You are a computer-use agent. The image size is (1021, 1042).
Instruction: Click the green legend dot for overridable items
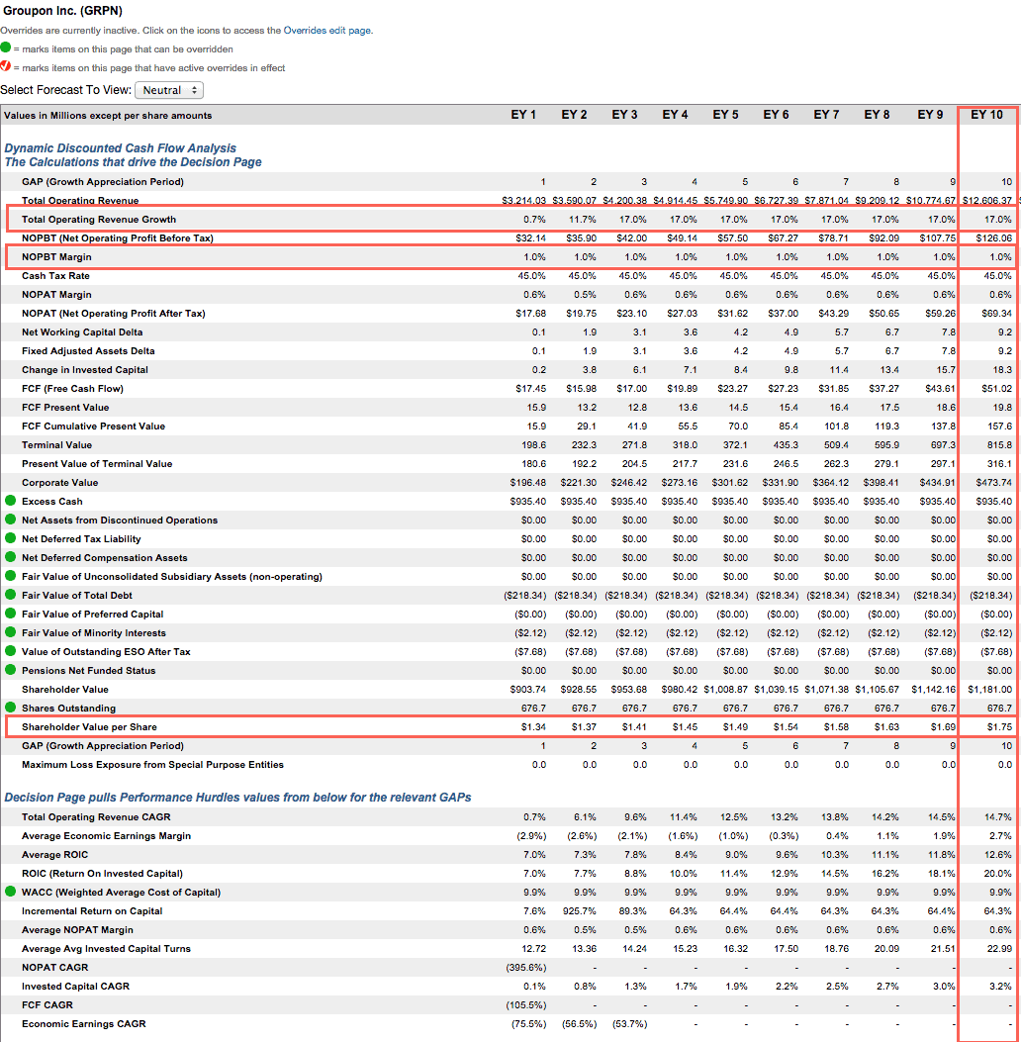pyautogui.click(x=6, y=47)
